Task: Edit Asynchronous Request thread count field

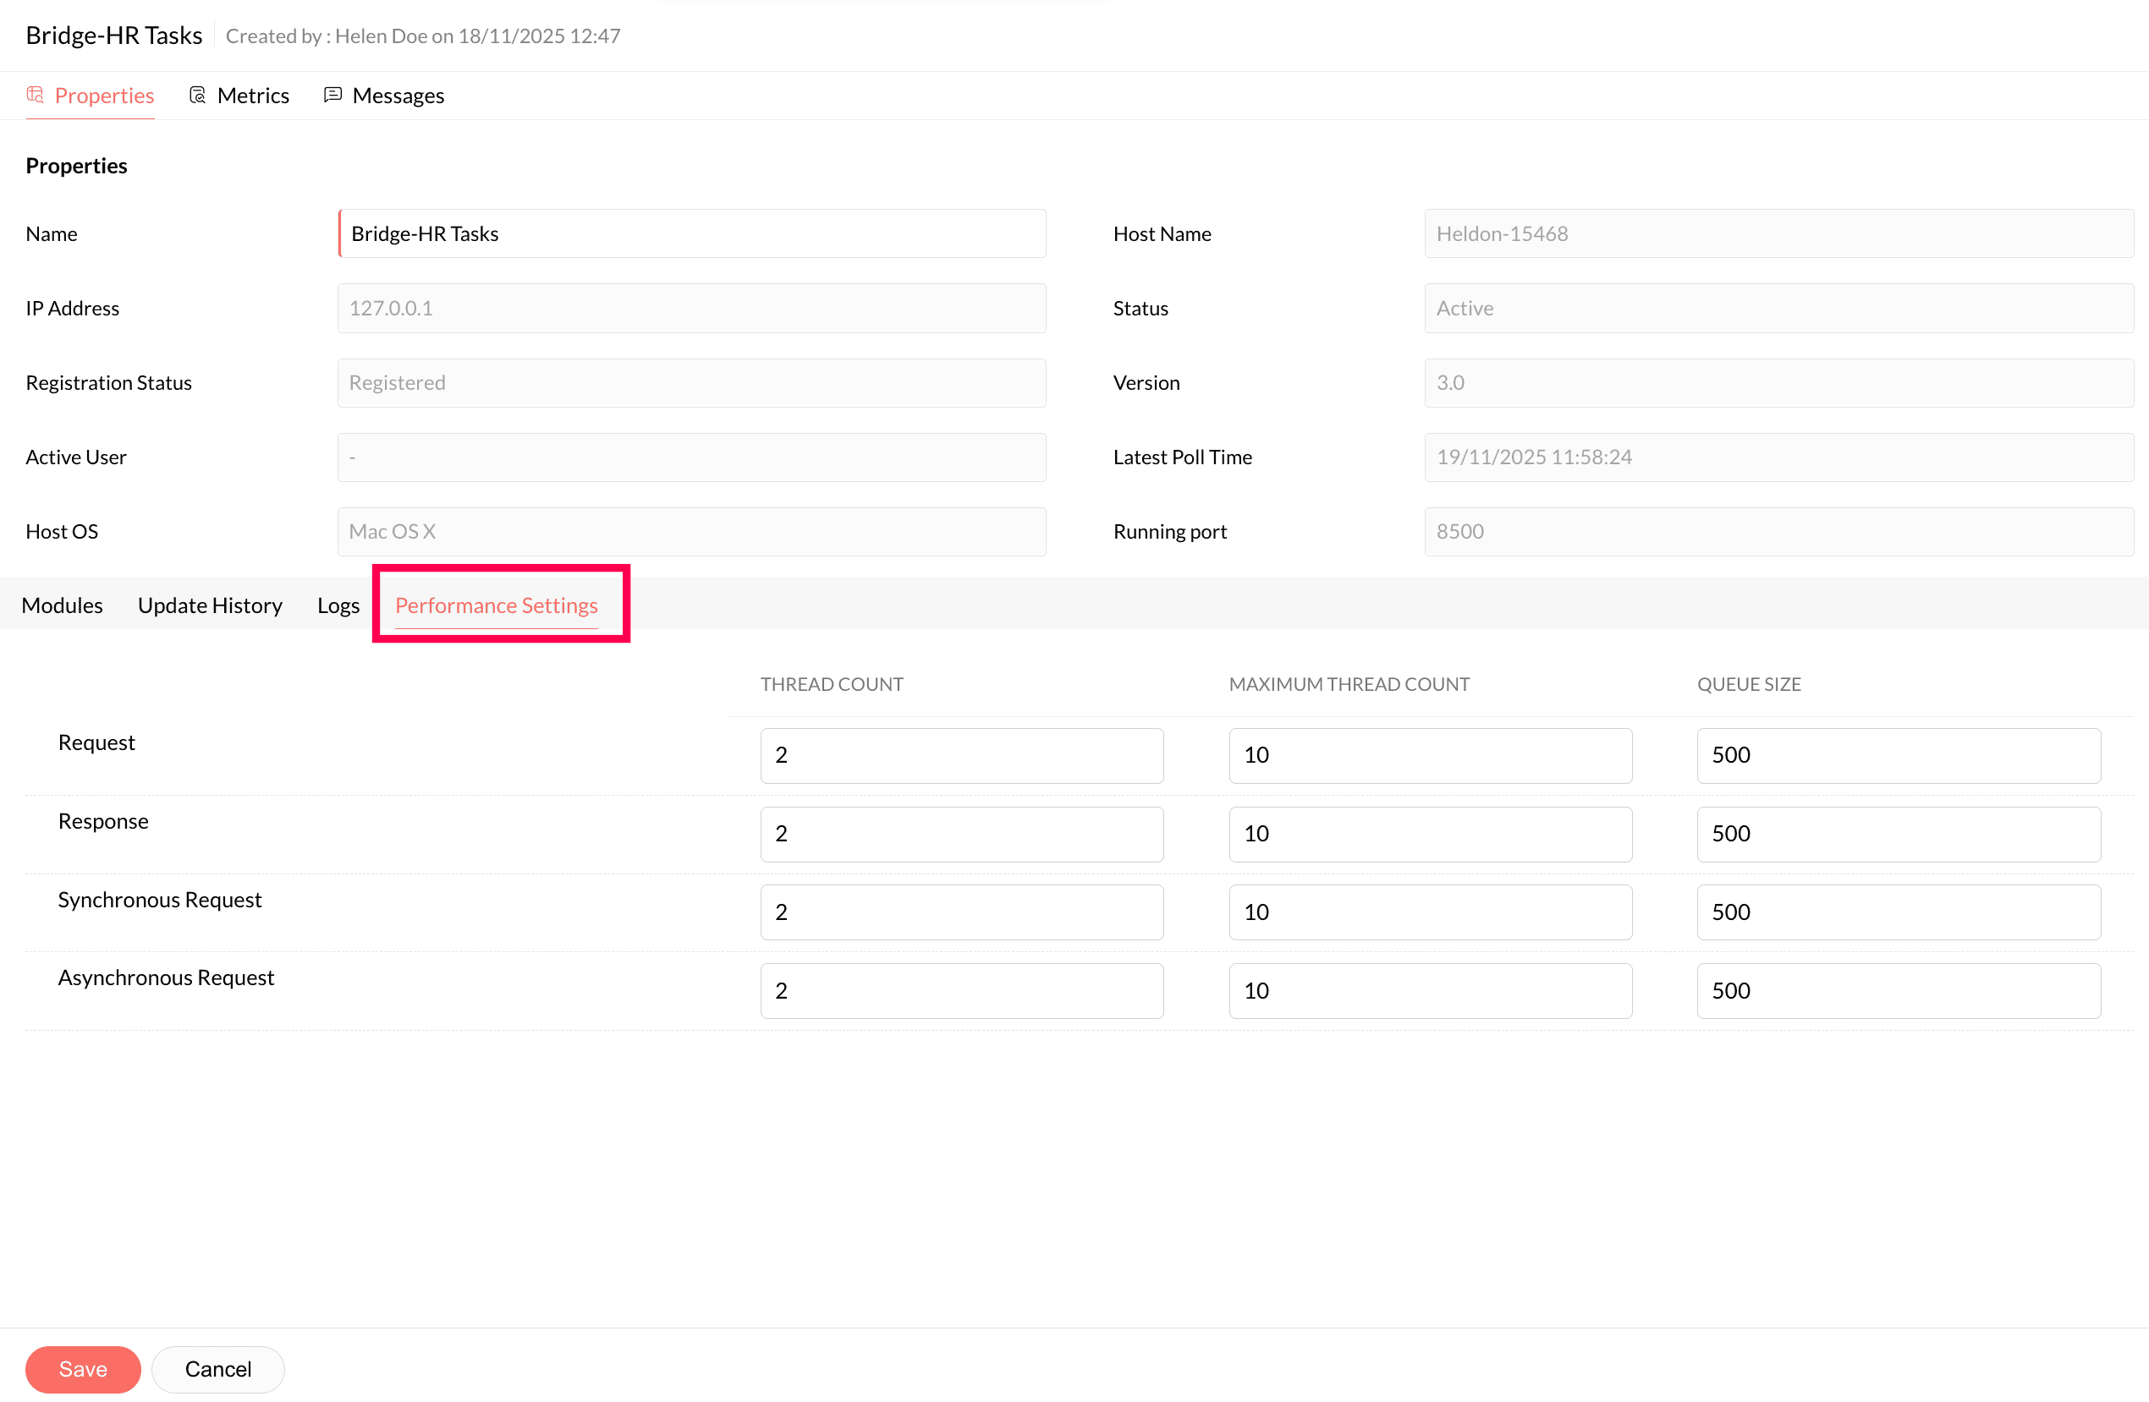Action: [x=961, y=990]
